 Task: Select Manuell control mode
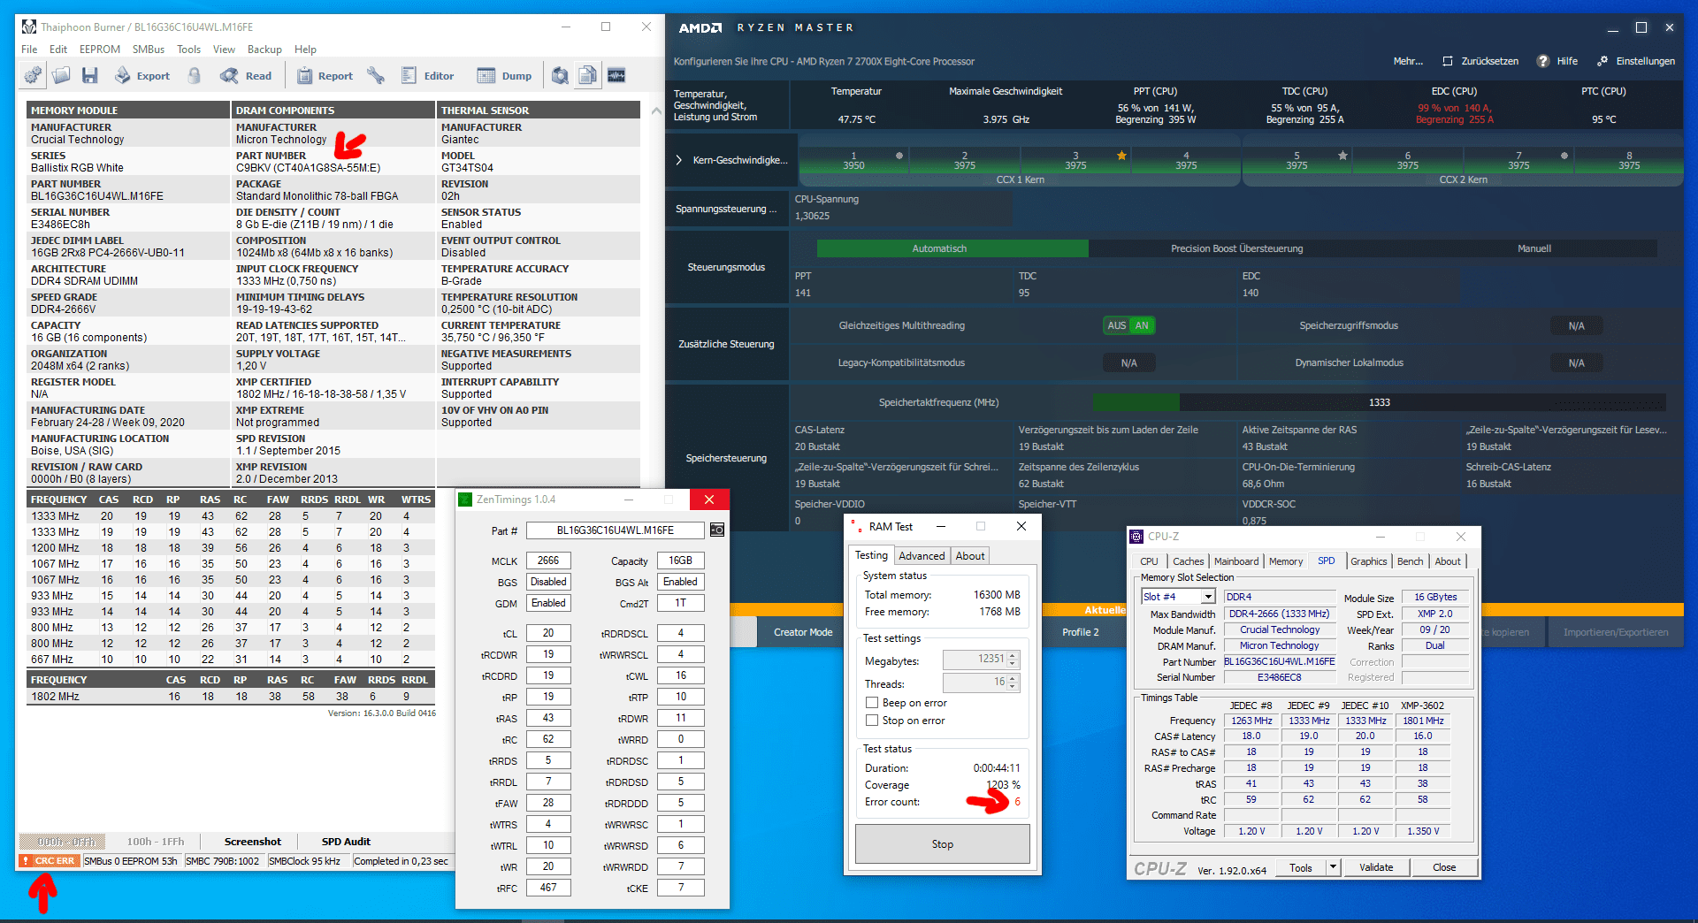[1534, 249]
